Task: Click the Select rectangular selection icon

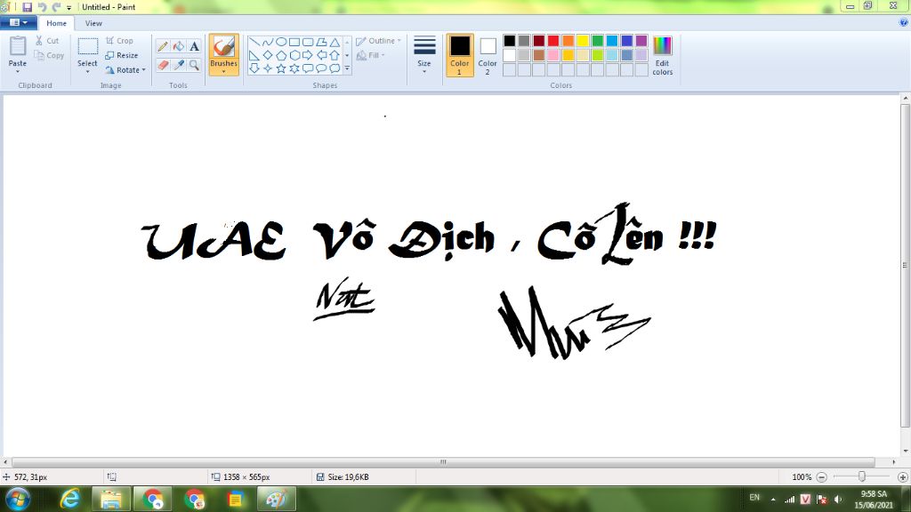Action: 88,46
